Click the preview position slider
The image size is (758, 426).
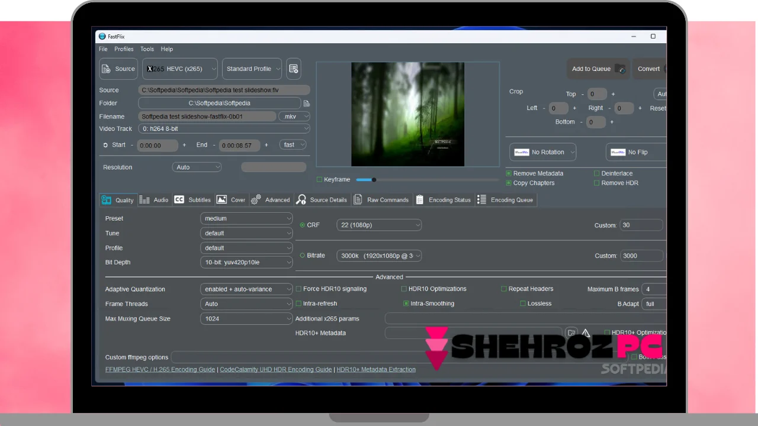(x=428, y=179)
